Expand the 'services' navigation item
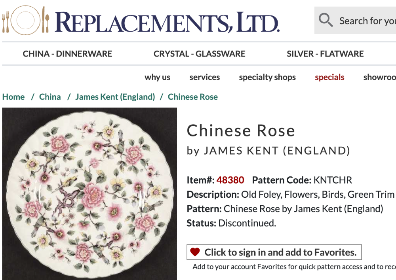This screenshot has height=280, width=396. point(205,78)
